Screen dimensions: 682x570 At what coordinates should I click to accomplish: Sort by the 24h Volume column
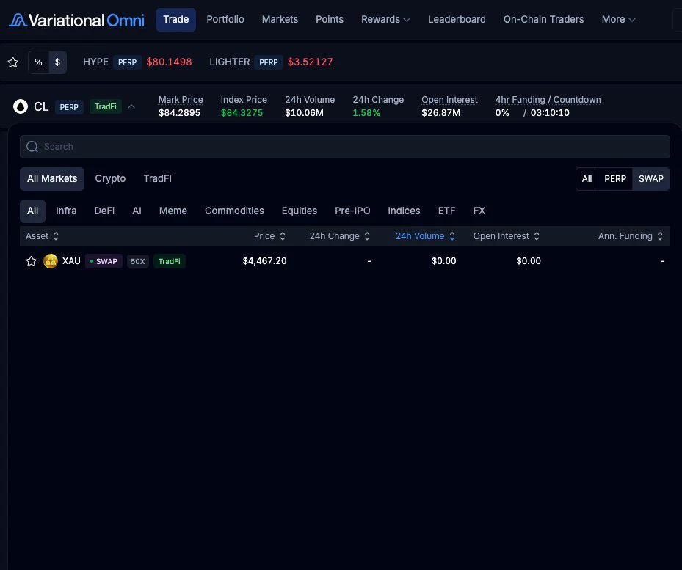(x=425, y=236)
